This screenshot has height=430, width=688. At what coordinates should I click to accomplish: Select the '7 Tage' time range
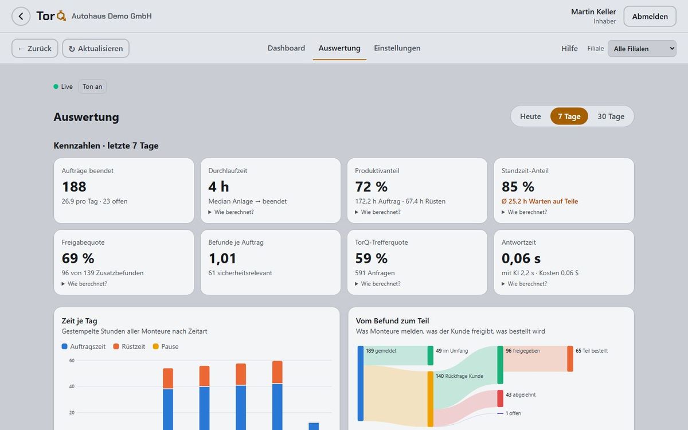tap(569, 116)
